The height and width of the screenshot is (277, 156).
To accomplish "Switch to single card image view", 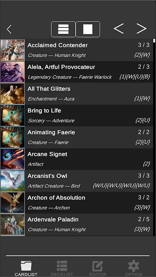I will (88, 29).
